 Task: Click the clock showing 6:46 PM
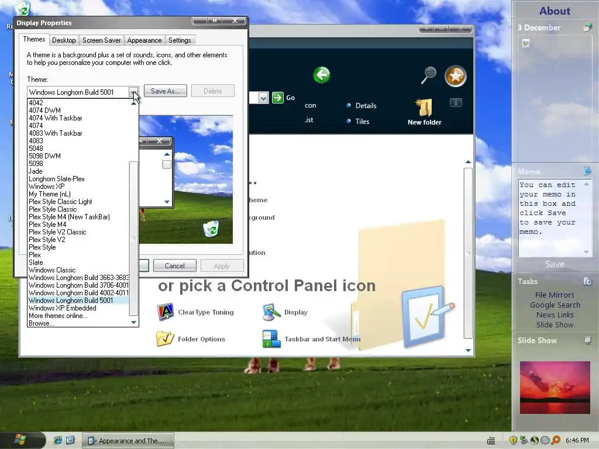tap(577, 440)
